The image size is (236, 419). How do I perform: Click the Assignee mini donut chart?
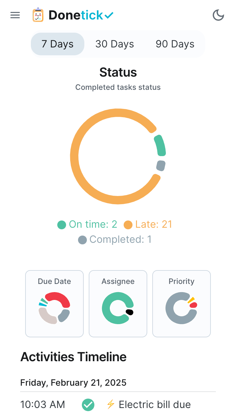click(x=118, y=308)
